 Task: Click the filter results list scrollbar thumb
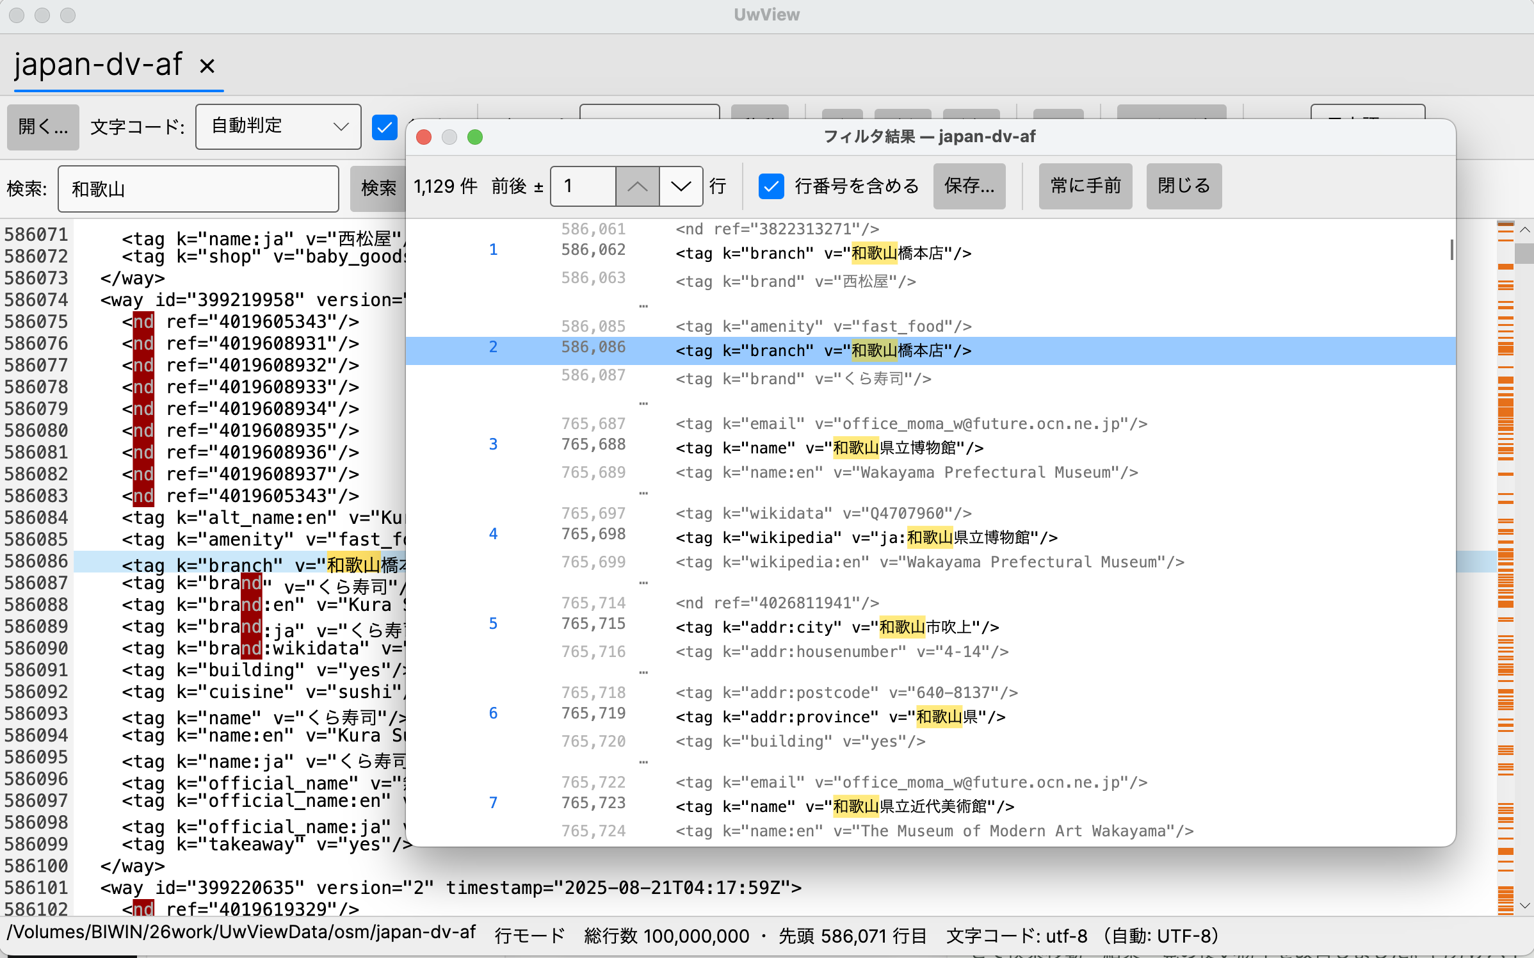point(1451,250)
